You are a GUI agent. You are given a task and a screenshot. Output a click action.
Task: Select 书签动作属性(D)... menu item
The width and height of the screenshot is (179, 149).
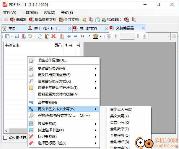tap(64, 60)
